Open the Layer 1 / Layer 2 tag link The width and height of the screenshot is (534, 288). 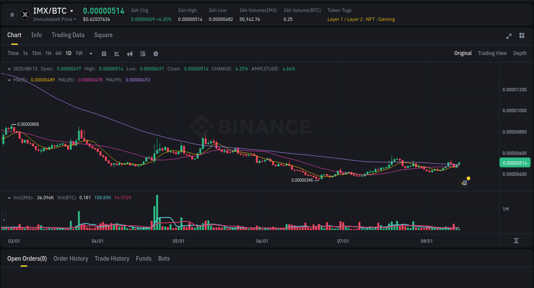point(345,19)
